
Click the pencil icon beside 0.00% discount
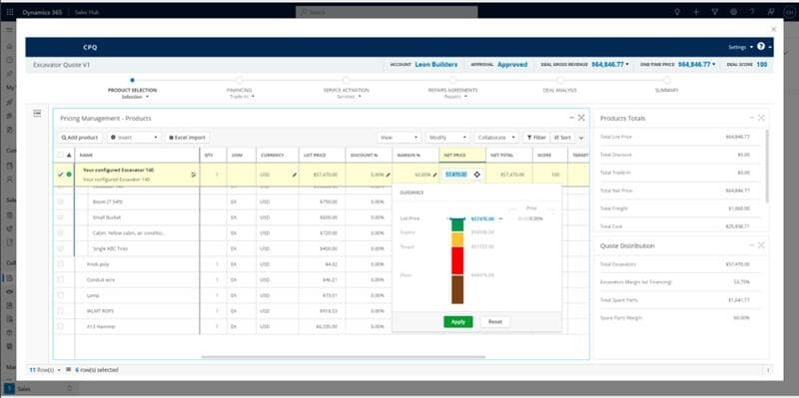tap(388, 175)
